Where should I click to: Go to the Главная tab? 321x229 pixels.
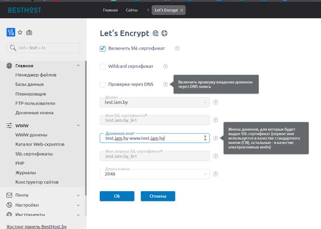(110, 10)
